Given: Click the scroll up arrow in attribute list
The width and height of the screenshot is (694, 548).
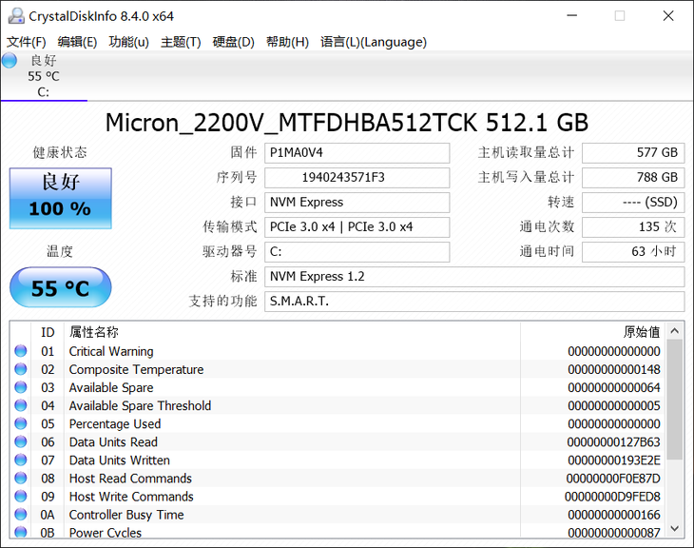Looking at the screenshot, I should click(675, 331).
